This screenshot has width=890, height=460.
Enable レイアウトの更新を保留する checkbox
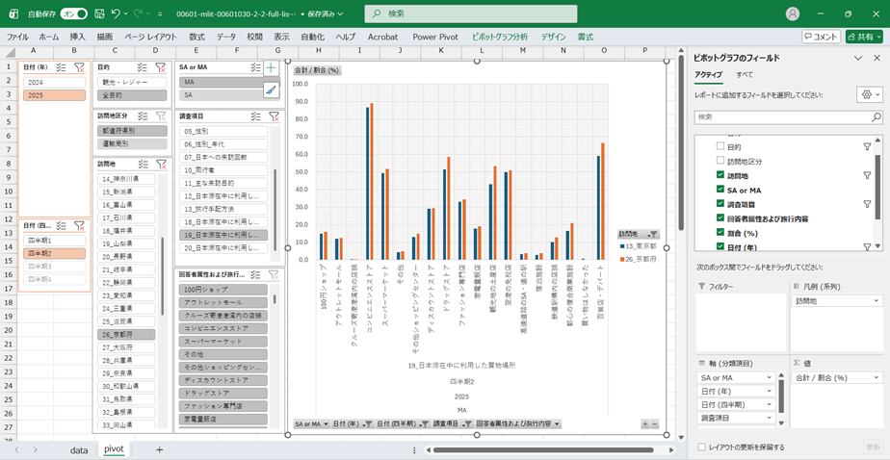click(x=700, y=447)
